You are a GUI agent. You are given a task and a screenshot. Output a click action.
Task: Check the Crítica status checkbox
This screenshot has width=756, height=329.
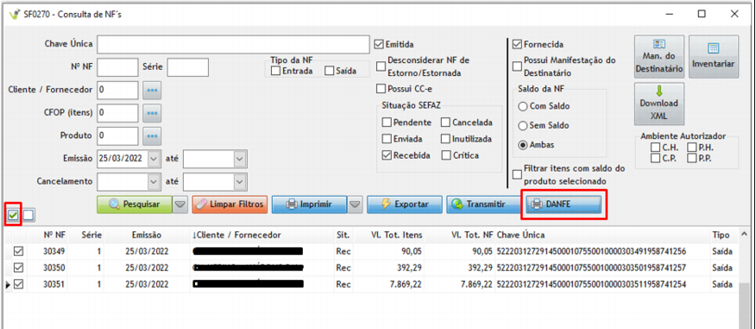pos(445,155)
